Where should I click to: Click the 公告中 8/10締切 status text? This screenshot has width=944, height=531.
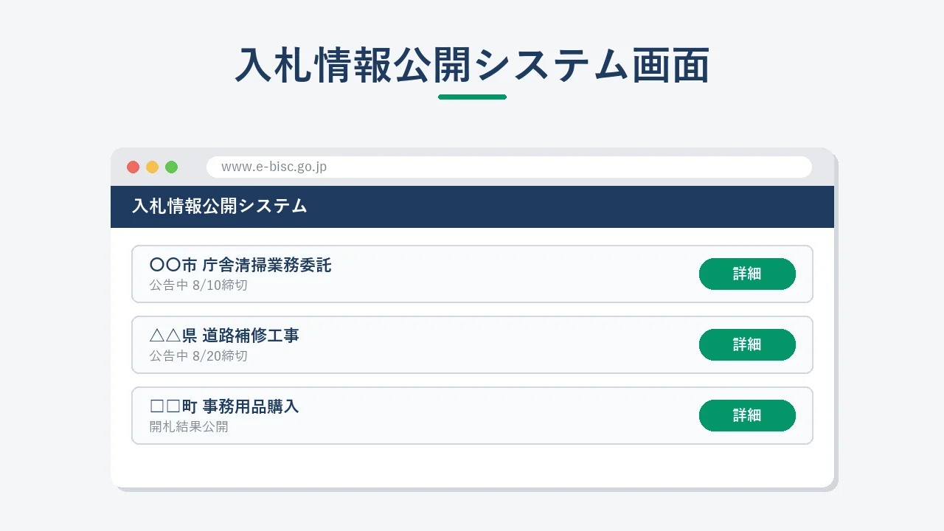tap(198, 285)
